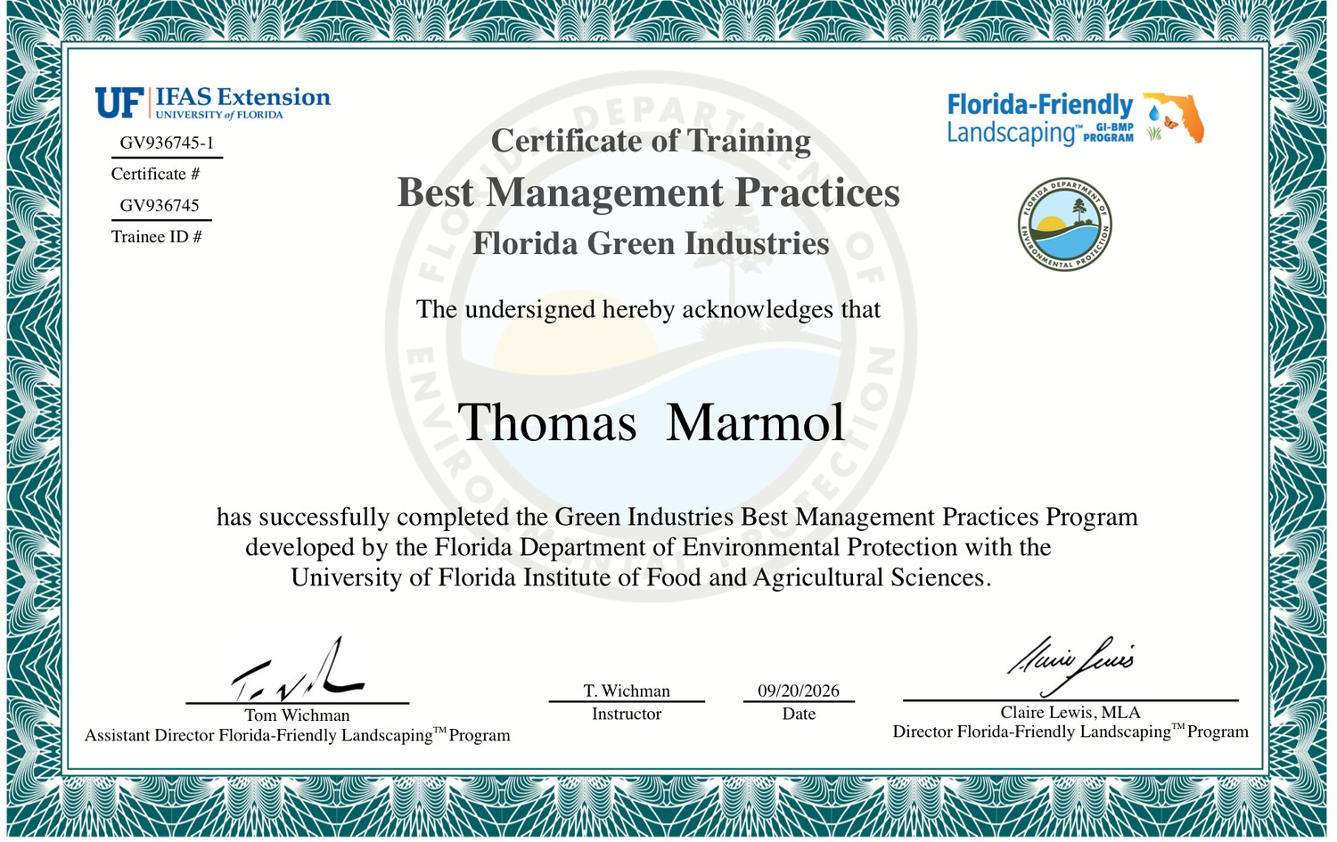Click line starting 'has successfully completed the Green'
This screenshot has width=1337, height=842.
(x=677, y=517)
